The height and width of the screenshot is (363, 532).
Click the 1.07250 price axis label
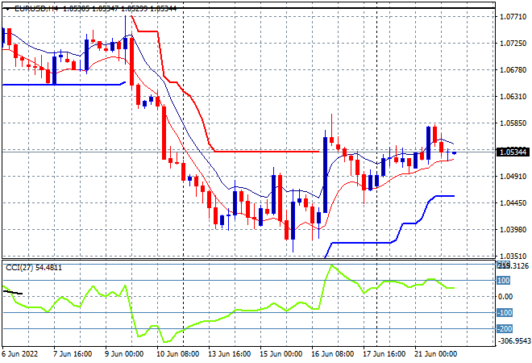[513, 44]
